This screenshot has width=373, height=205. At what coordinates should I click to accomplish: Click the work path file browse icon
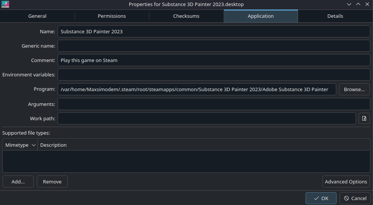[x=364, y=118]
